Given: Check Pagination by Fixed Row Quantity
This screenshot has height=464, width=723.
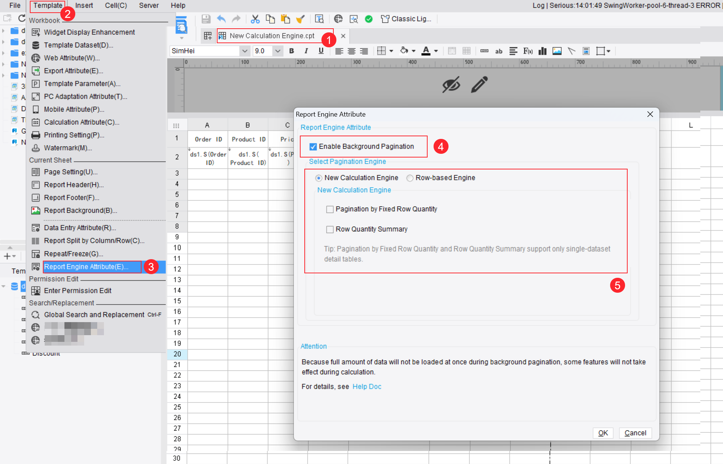Looking at the screenshot, I should 330,209.
